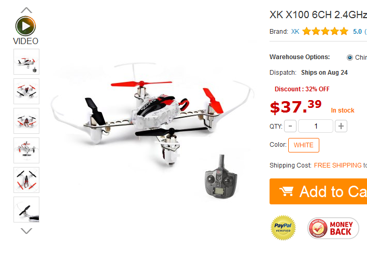Decrease quantity with the minus button

point(290,126)
